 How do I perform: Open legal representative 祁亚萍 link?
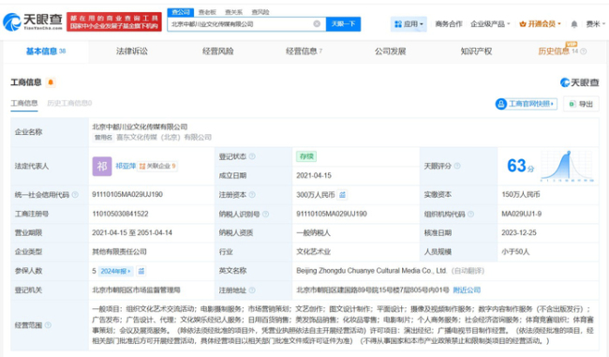pyautogui.click(x=126, y=166)
